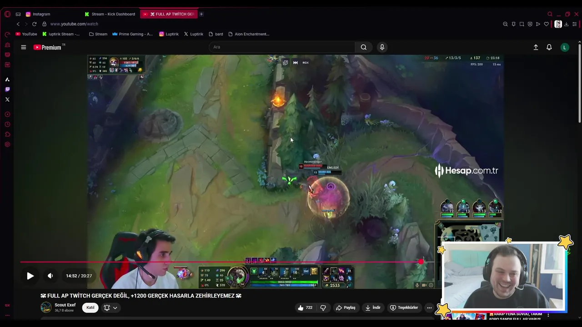Viewport: 582px width, 327px height.
Task: Open YouTube hamburger guide menu
Action: pyautogui.click(x=24, y=47)
